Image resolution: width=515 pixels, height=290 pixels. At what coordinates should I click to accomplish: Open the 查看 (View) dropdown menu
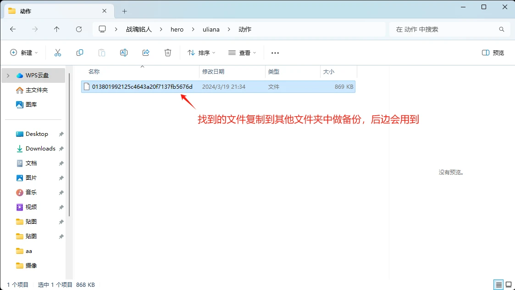(243, 53)
